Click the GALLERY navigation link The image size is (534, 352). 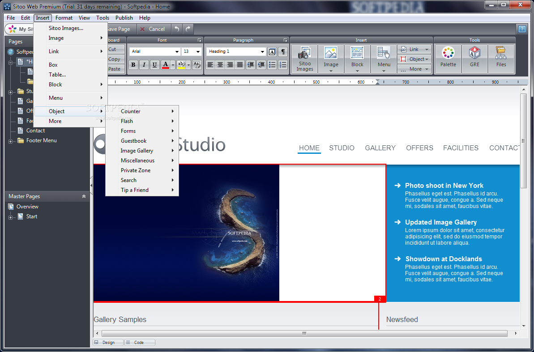tap(380, 148)
